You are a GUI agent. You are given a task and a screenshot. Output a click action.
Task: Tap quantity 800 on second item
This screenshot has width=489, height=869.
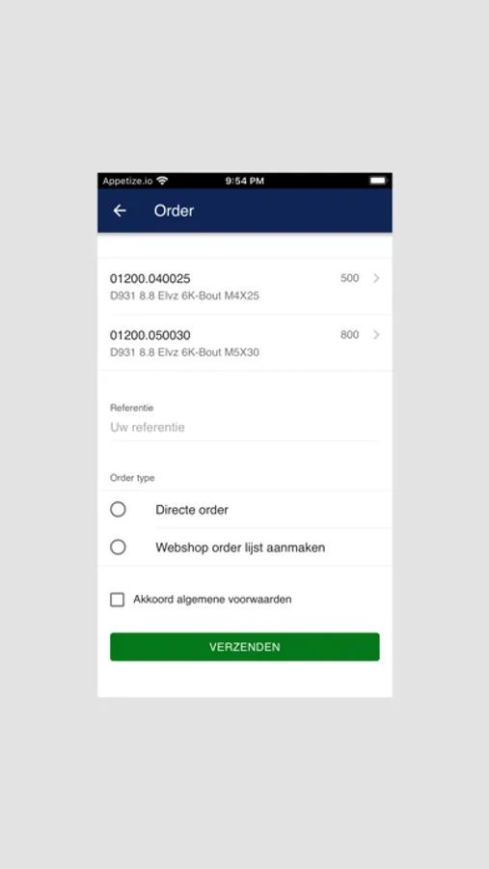click(349, 335)
